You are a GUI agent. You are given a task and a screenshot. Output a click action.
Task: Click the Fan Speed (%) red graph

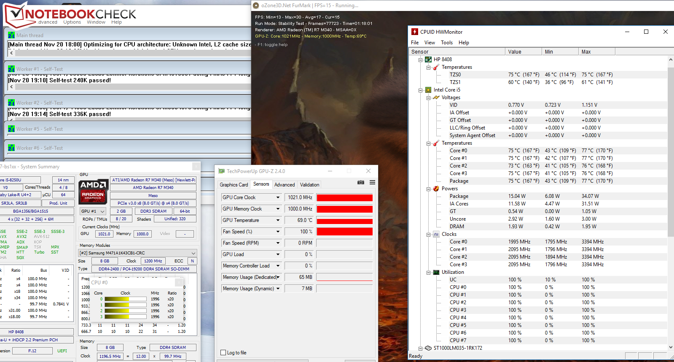(344, 232)
